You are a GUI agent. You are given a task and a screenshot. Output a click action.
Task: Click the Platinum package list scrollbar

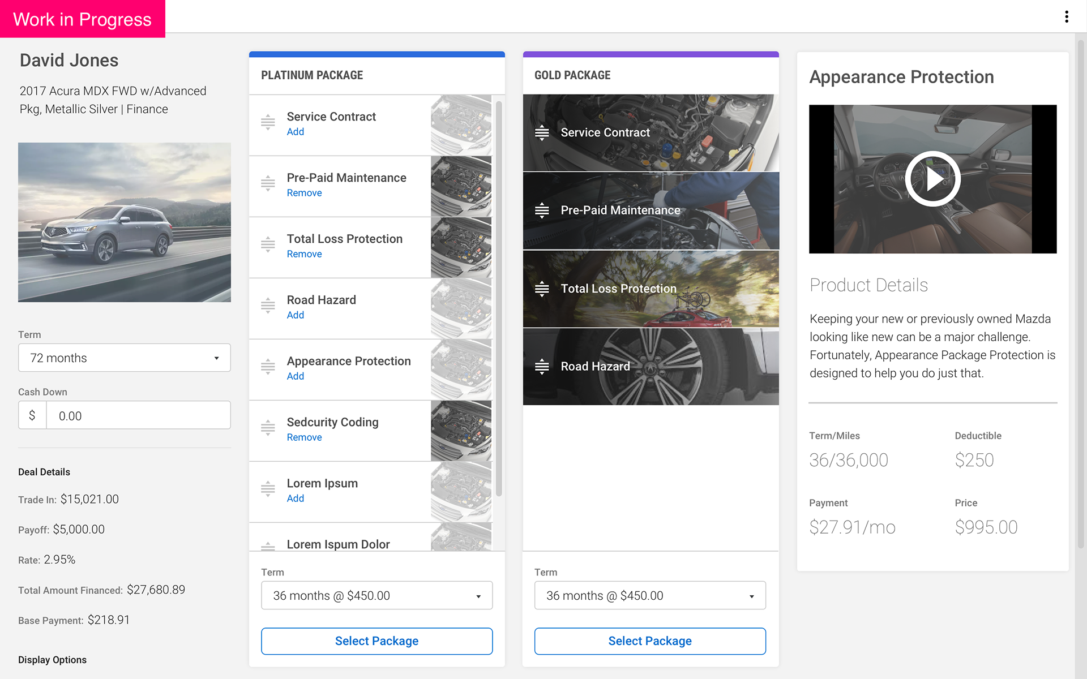(x=499, y=299)
